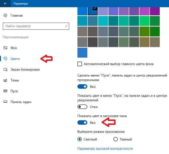The image size is (169, 154).
Task: Click the Параметры window title text
Action: pos(21,4)
